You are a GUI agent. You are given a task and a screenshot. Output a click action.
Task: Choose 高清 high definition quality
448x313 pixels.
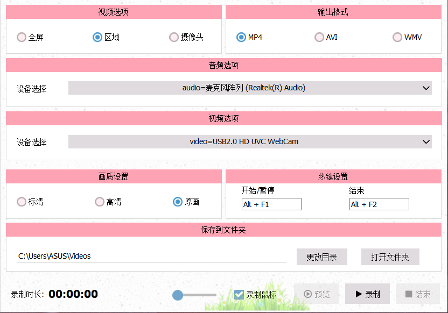point(100,202)
